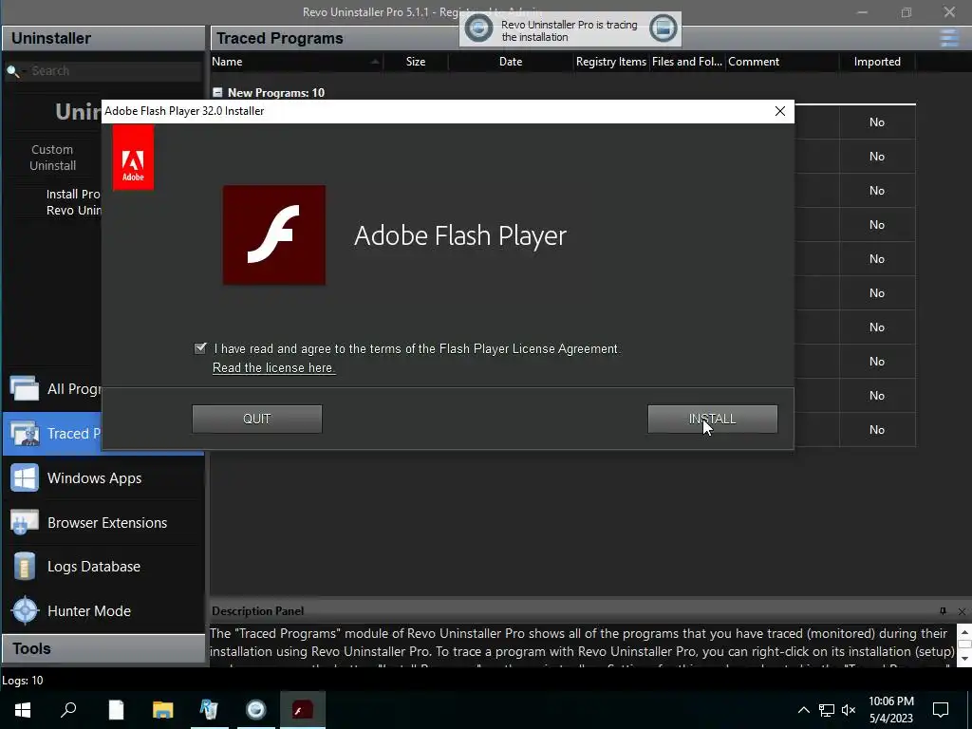Click the Flash installer taskbar icon
972x729 pixels.
(x=302, y=709)
